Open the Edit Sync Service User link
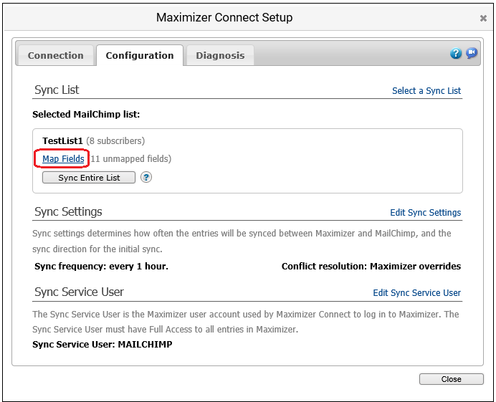 pos(417,293)
